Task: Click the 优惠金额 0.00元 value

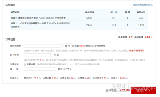Action: click(68, 78)
